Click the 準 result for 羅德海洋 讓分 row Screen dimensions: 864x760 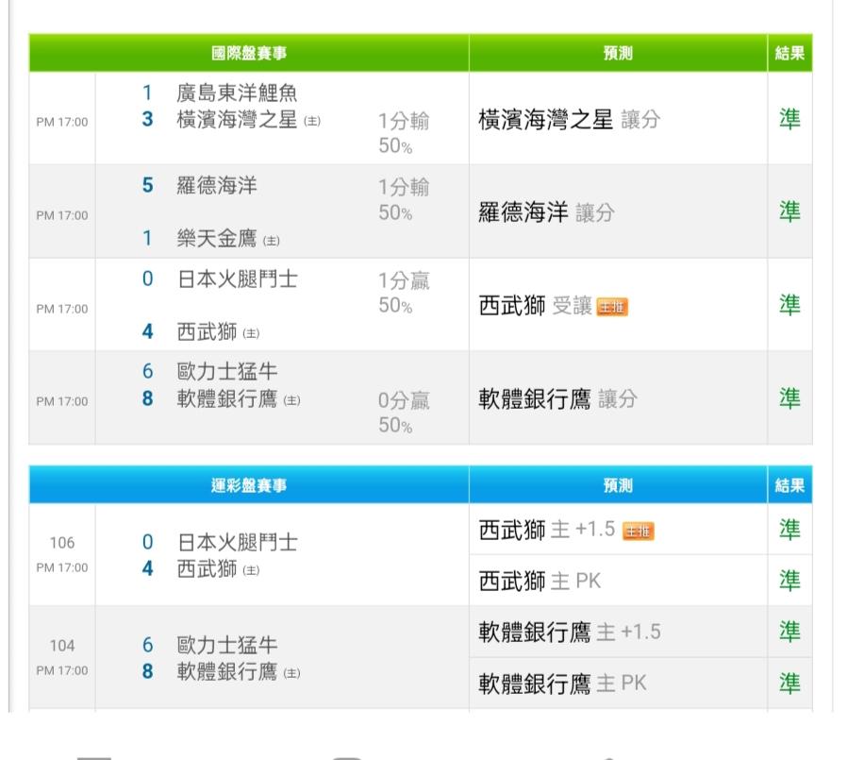pyautogui.click(x=789, y=211)
